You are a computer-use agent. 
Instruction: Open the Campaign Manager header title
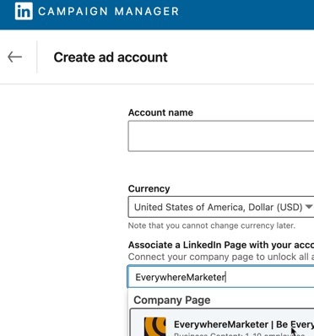(x=109, y=12)
